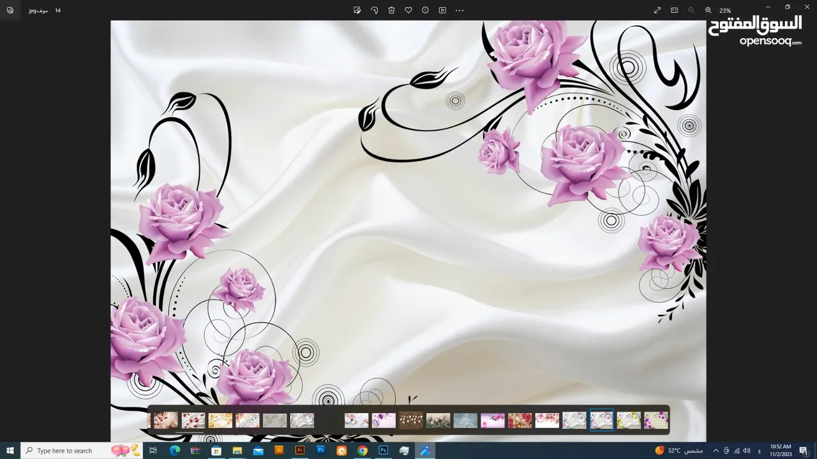Click the active Photos app taskbar icon
The height and width of the screenshot is (459, 817).
coord(424,451)
